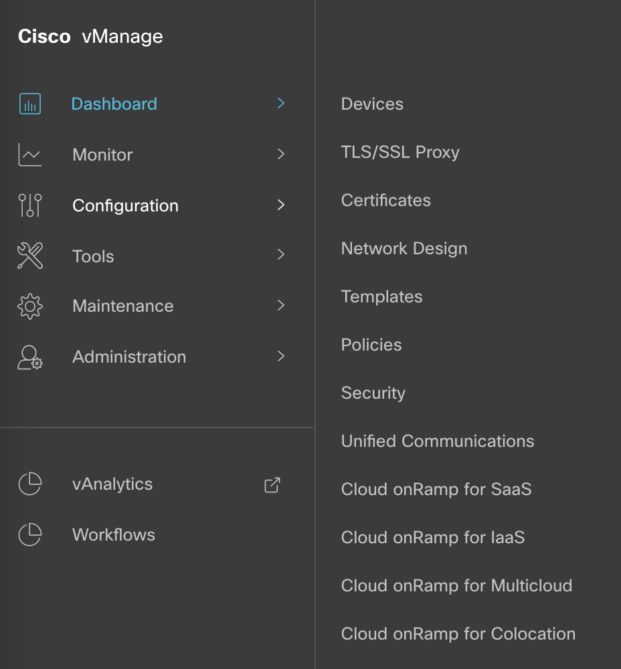Select the Templates menu entry
Image resolution: width=621 pixels, height=669 pixels.
click(381, 297)
